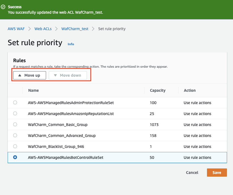Click the Action column header
The image size is (233, 195).
tap(190, 90)
